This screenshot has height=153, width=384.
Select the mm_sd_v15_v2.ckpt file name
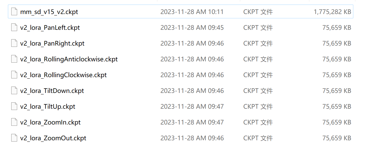[49, 12]
